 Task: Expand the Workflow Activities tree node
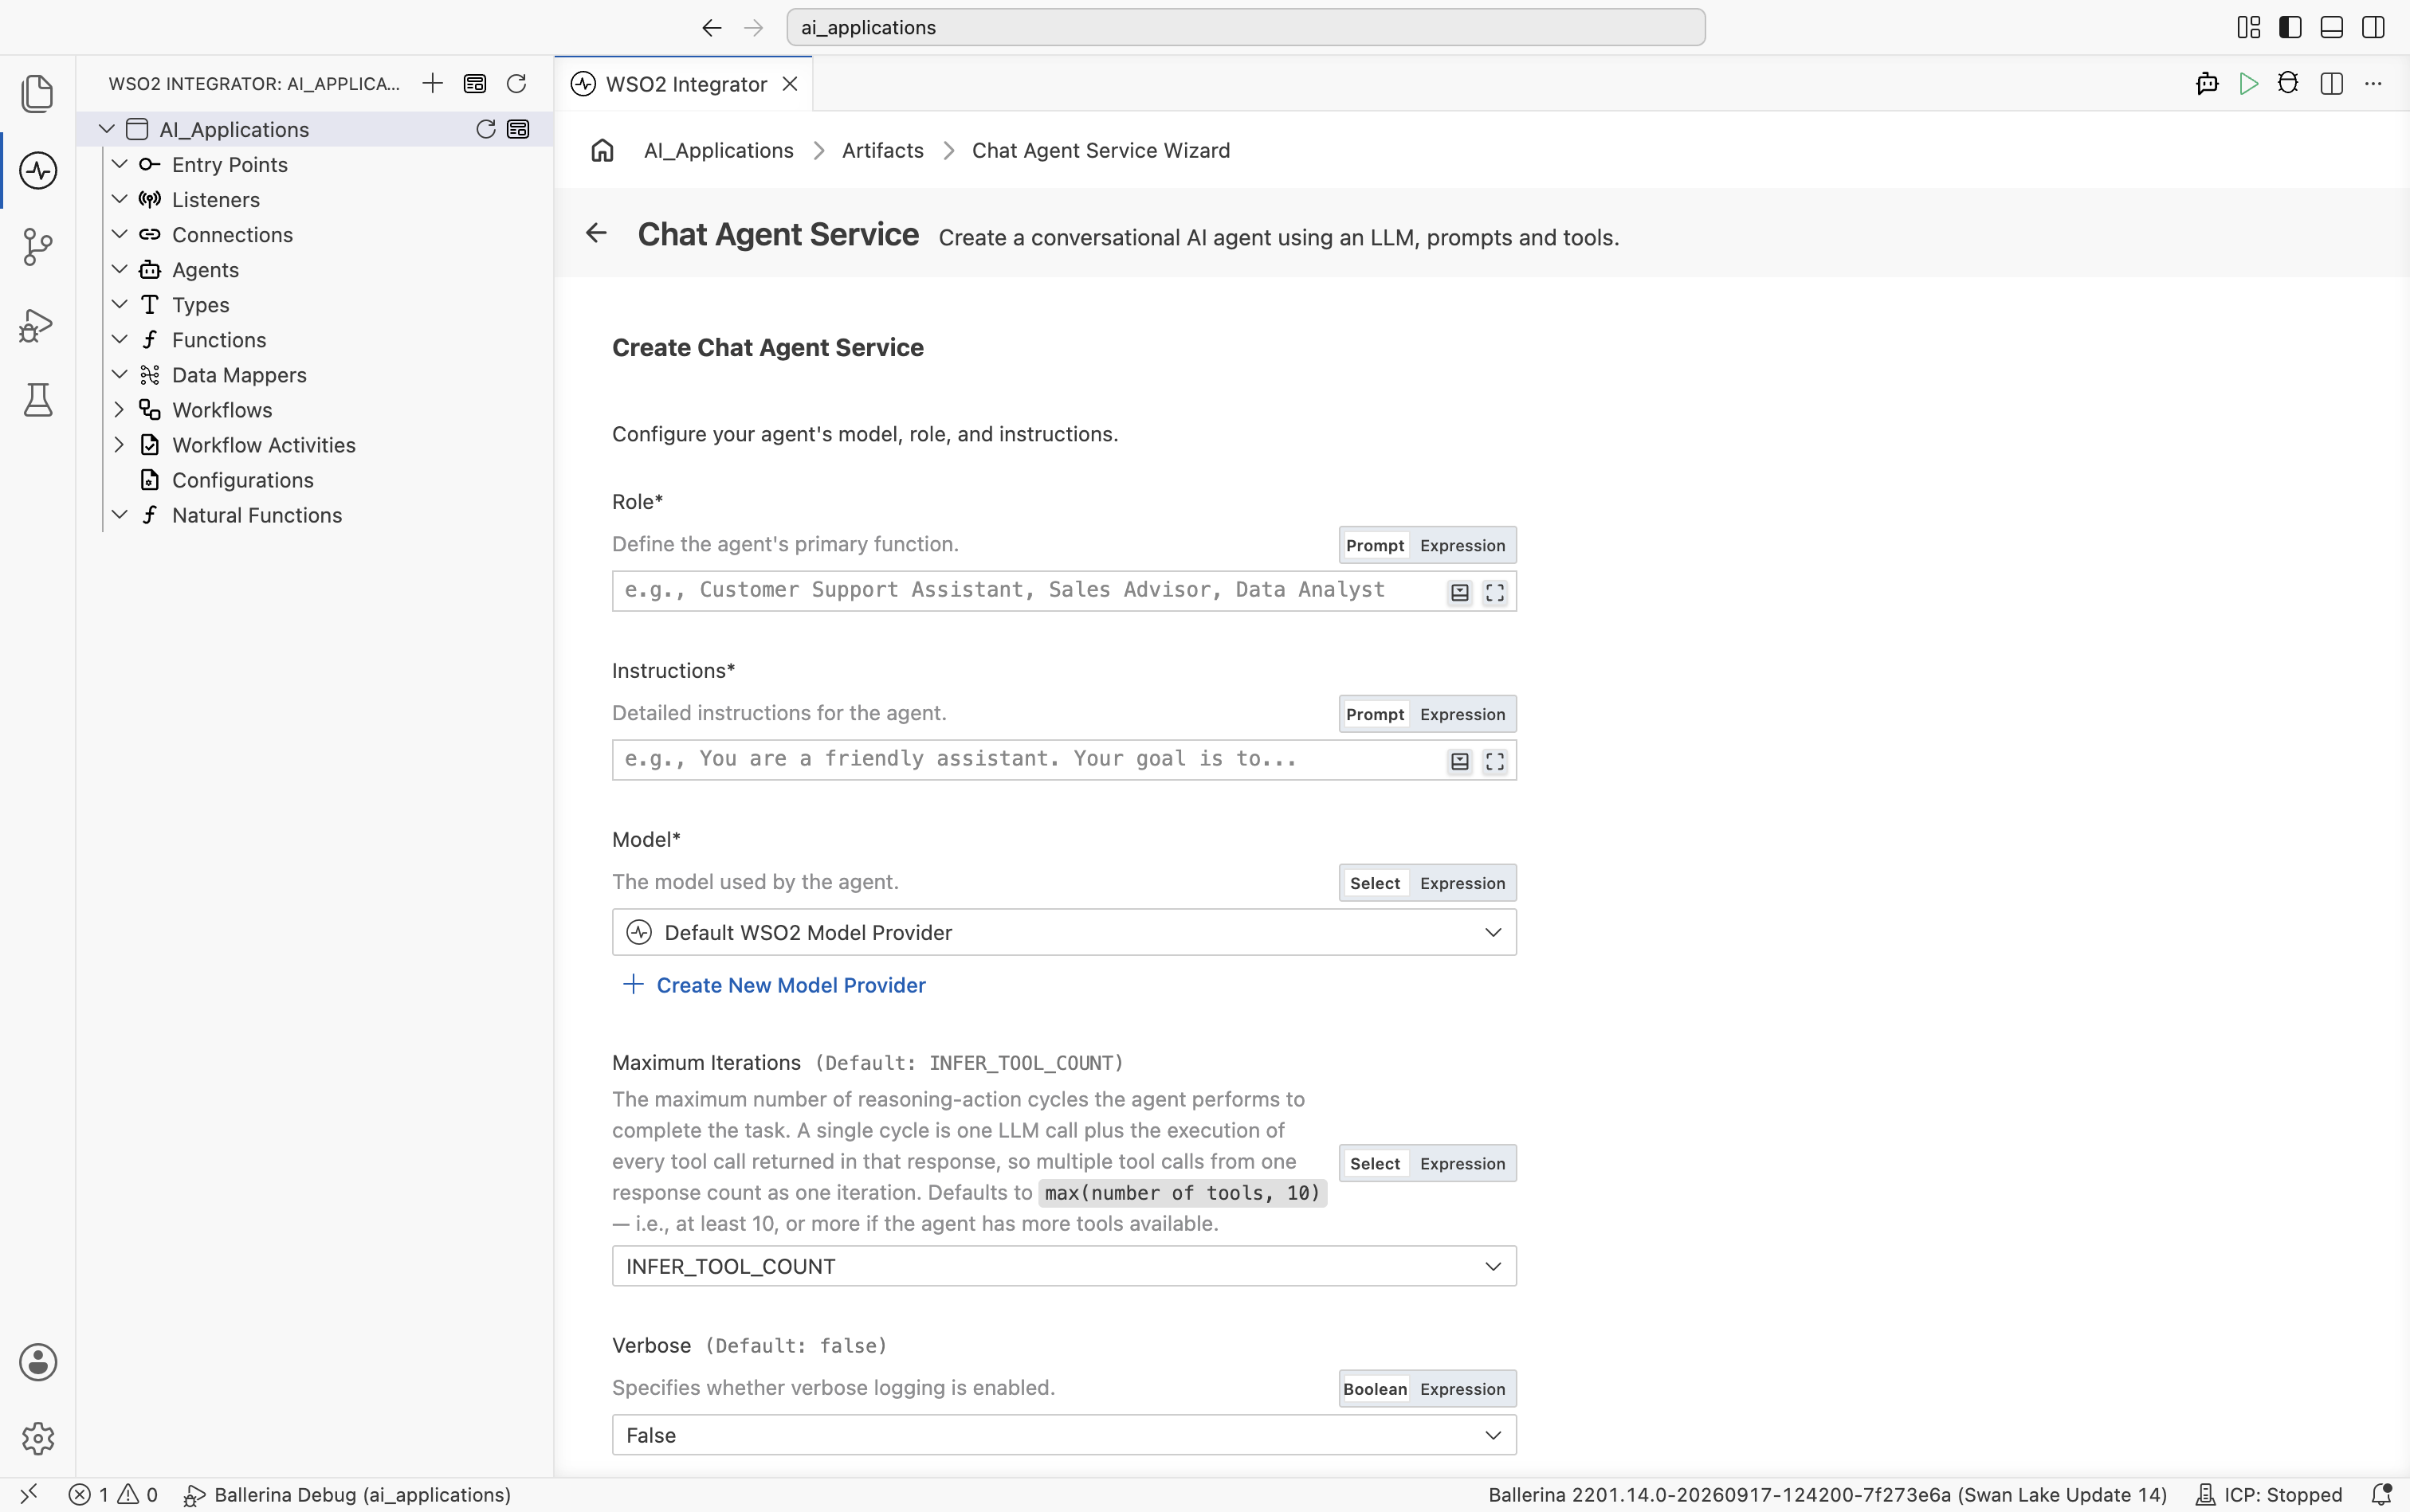tap(119, 445)
